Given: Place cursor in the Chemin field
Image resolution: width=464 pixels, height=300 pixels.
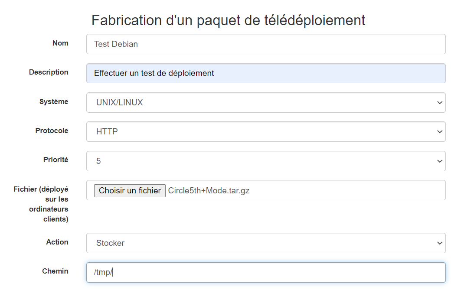Looking at the screenshot, I should [x=266, y=272].
